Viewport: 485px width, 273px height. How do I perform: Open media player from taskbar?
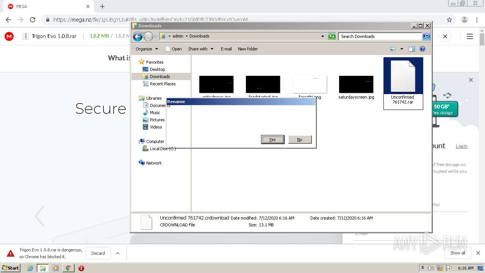point(56,268)
